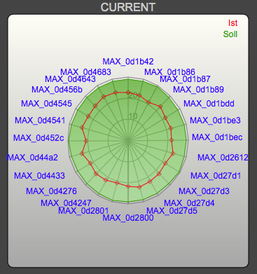257x274 pixels.
Task: Select the MAX_0d1be3 label
Action: [215, 121]
